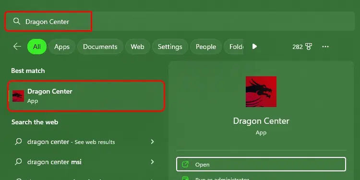Switch to the Settings filter tab
The image size is (360, 180).
click(x=170, y=47)
